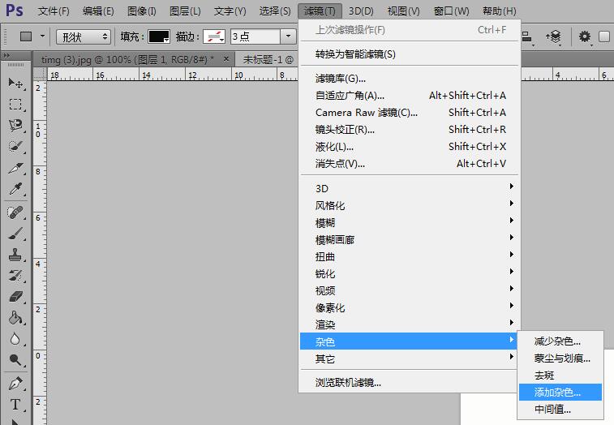Select the Lasso tool
Image resolution: width=614 pixels, height=425 pixels.
(15, 126)
